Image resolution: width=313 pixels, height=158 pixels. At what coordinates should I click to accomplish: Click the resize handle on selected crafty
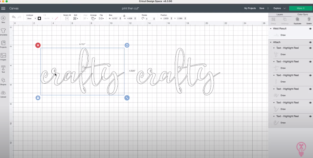127,97
